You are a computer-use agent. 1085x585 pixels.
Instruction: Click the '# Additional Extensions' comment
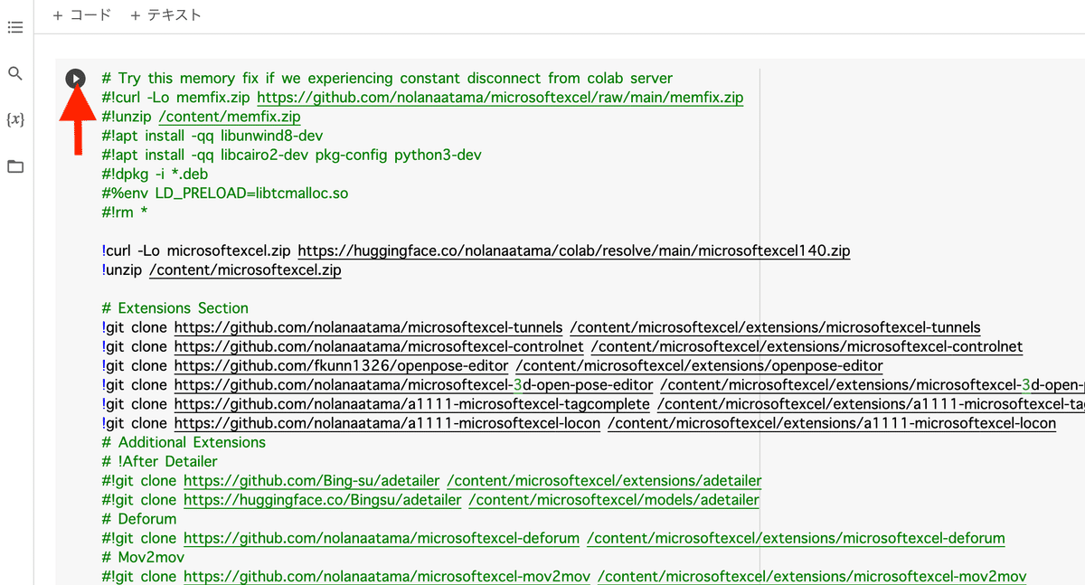tap(184, 442)
